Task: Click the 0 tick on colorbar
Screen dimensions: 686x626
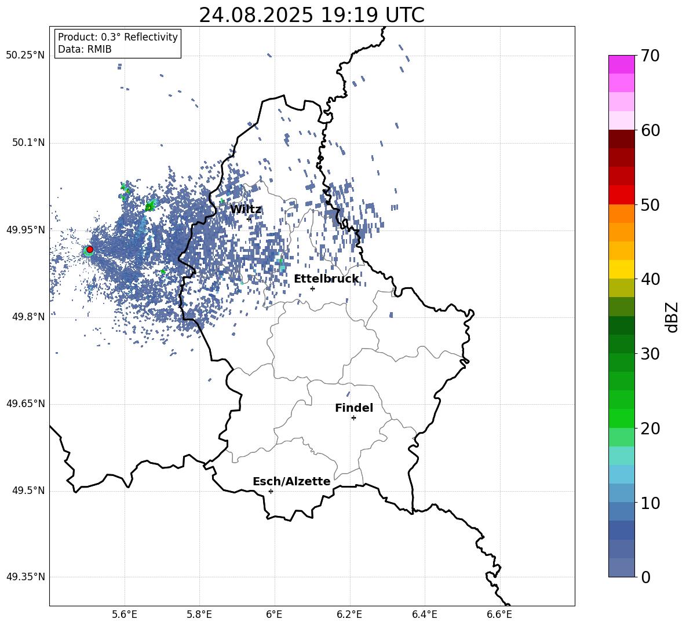Action: [645, 577]
